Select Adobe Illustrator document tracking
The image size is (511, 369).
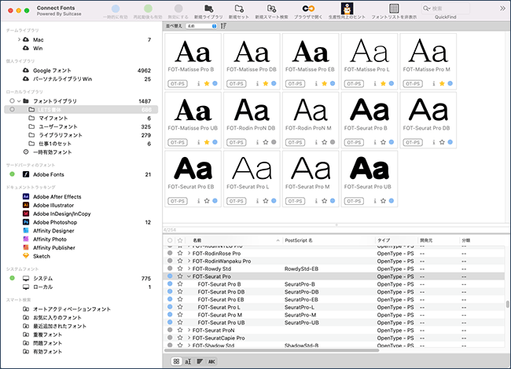53,206
